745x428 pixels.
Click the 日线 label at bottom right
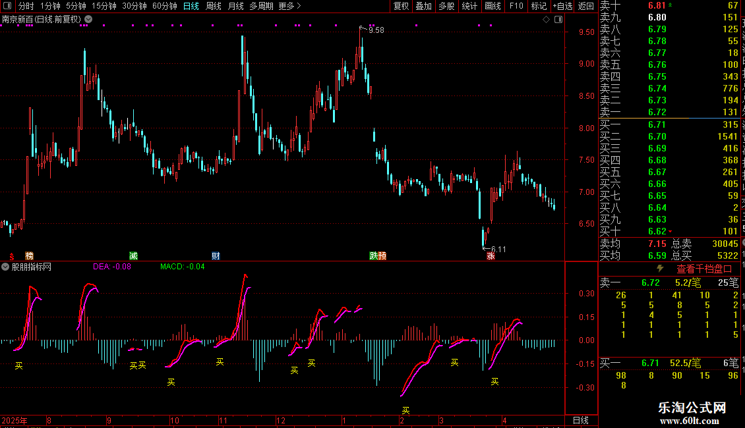(581, 420)
